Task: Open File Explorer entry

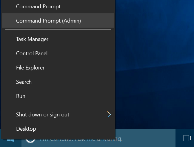Action: (58, 68)
